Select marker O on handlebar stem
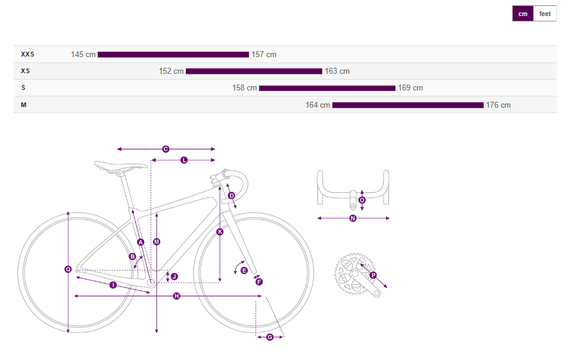 coord(362,201)
